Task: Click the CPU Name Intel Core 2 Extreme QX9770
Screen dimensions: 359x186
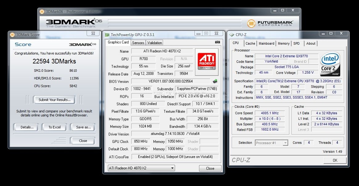Action: point(286,56)
